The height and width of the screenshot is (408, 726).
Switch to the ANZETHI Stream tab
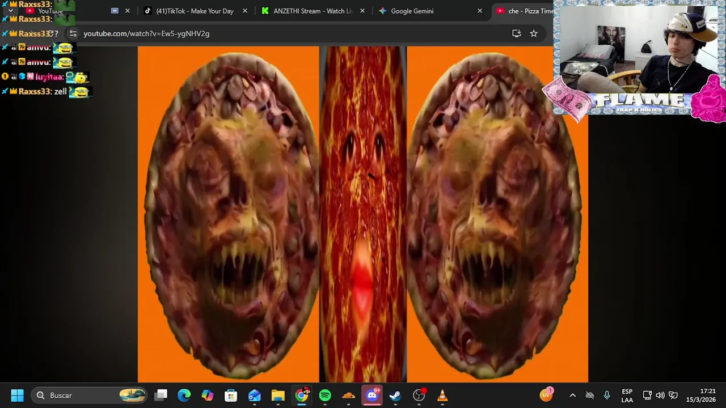click(x=313, y=11)
